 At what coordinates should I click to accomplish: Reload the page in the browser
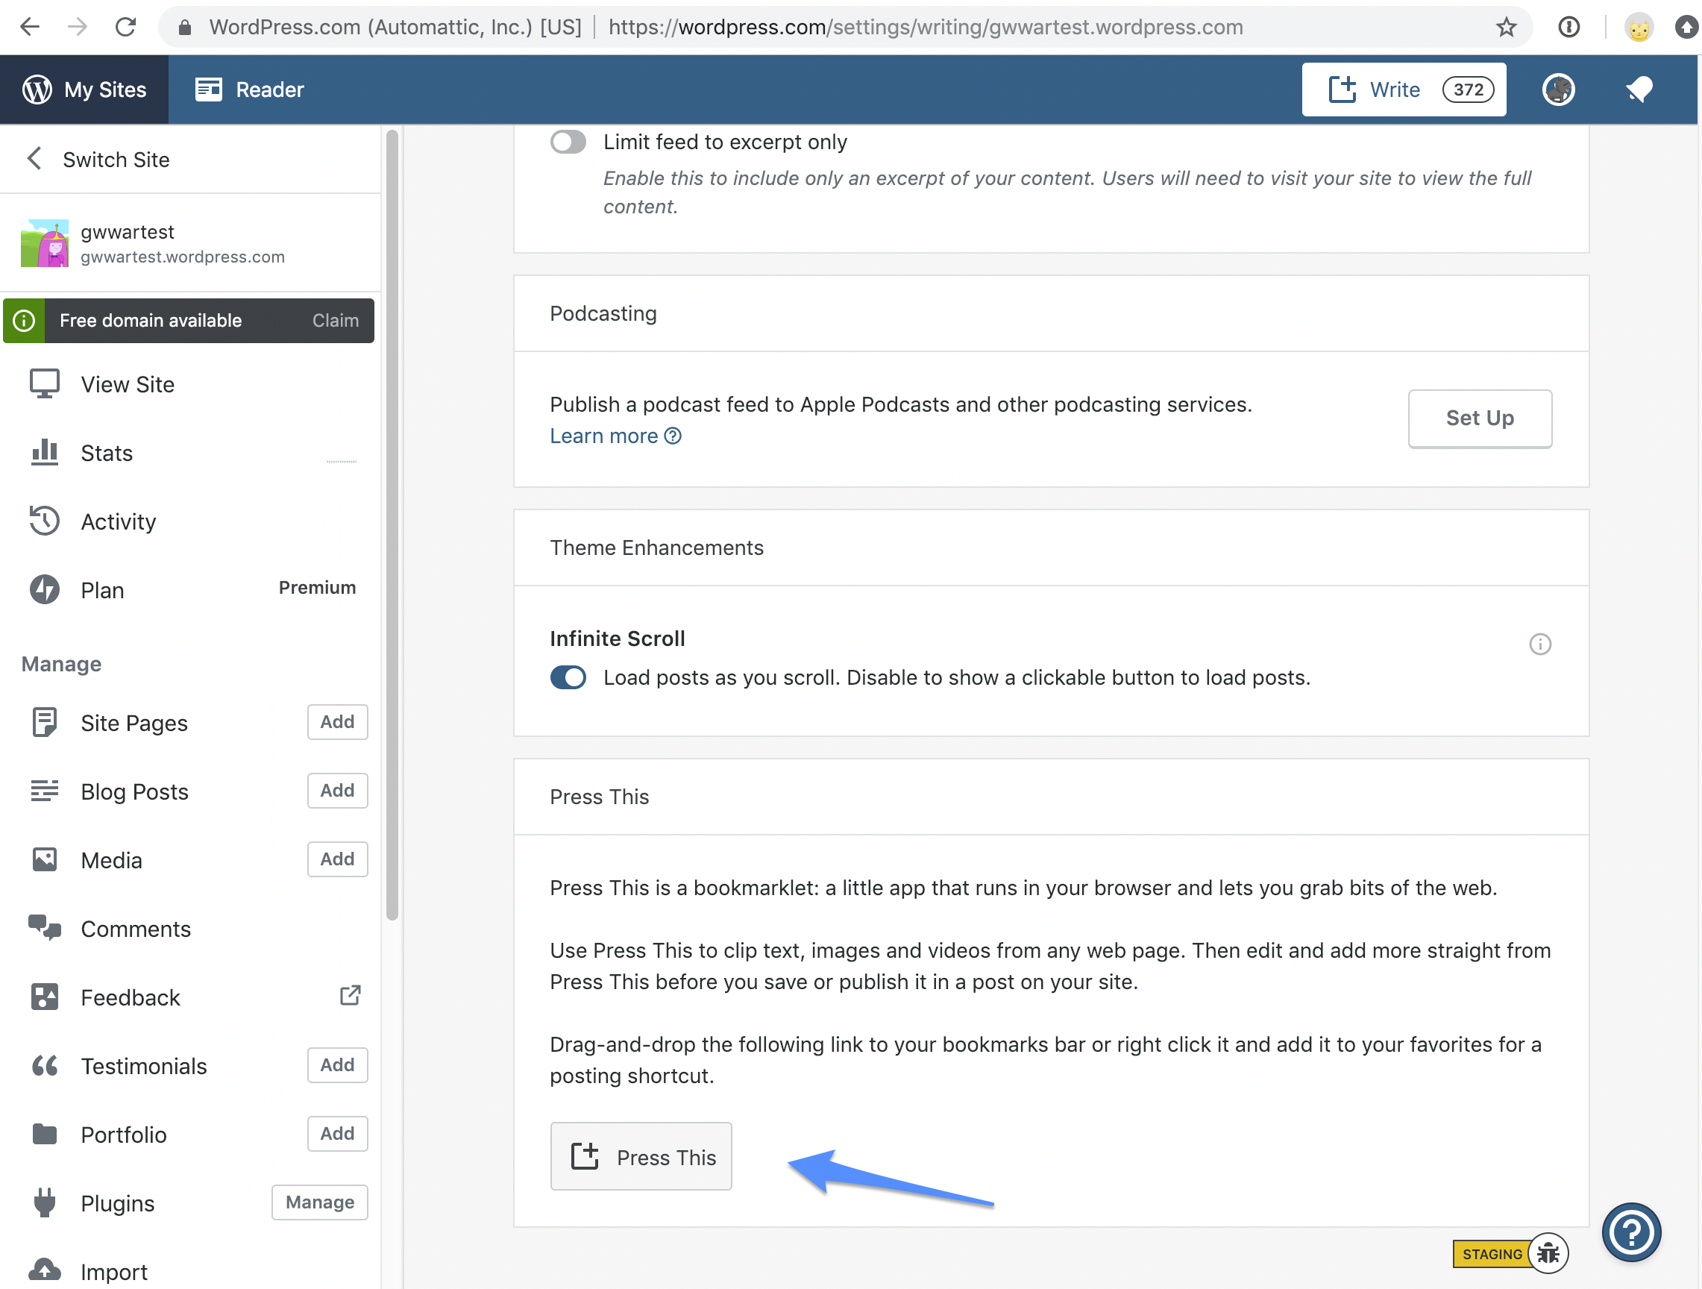coord(125,28)
